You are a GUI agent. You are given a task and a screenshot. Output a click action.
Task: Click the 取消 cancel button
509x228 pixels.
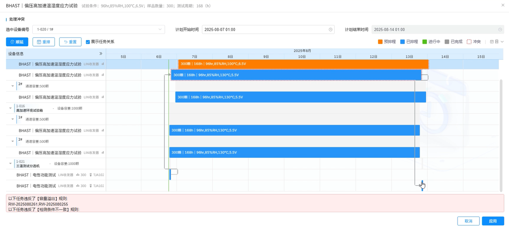[468, 221]
